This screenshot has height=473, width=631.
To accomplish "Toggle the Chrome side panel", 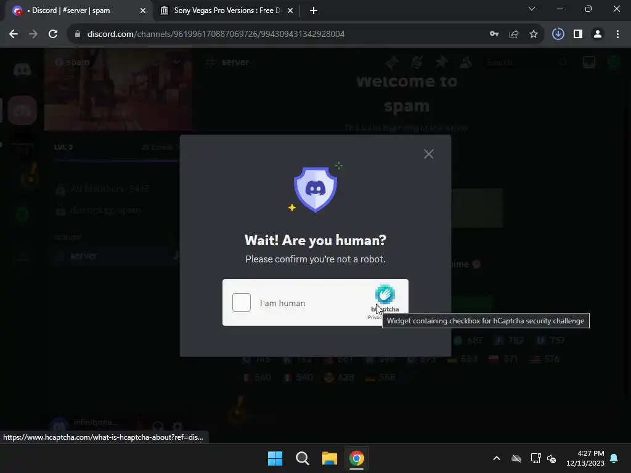I will (x=578, y=34).
